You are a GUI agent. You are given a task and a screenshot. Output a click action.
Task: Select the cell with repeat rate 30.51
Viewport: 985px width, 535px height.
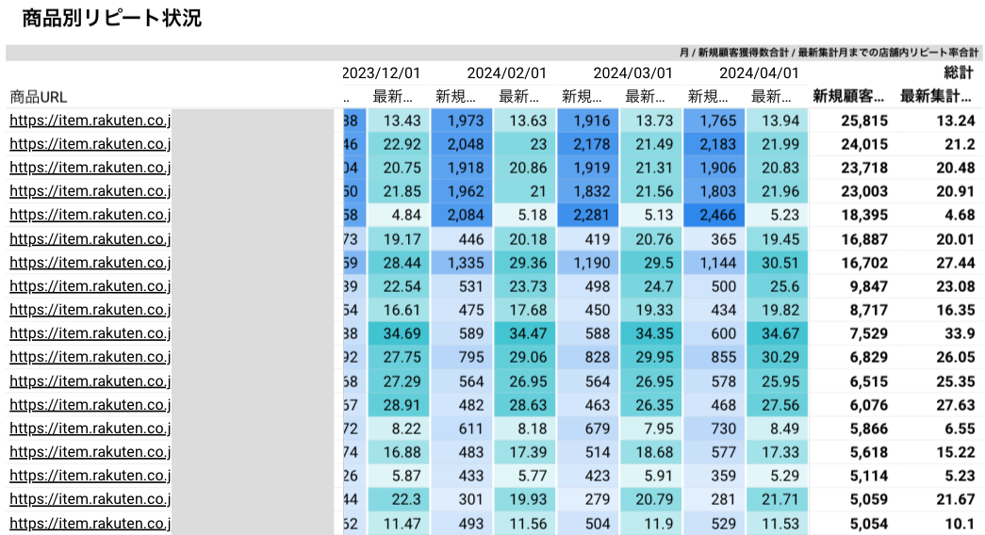pyautogui.click(x=778, y=262)
